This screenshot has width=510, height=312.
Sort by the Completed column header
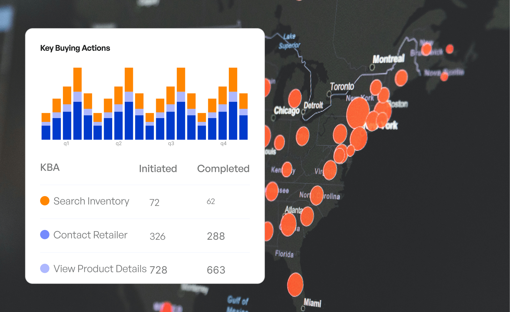click(223, 169)
